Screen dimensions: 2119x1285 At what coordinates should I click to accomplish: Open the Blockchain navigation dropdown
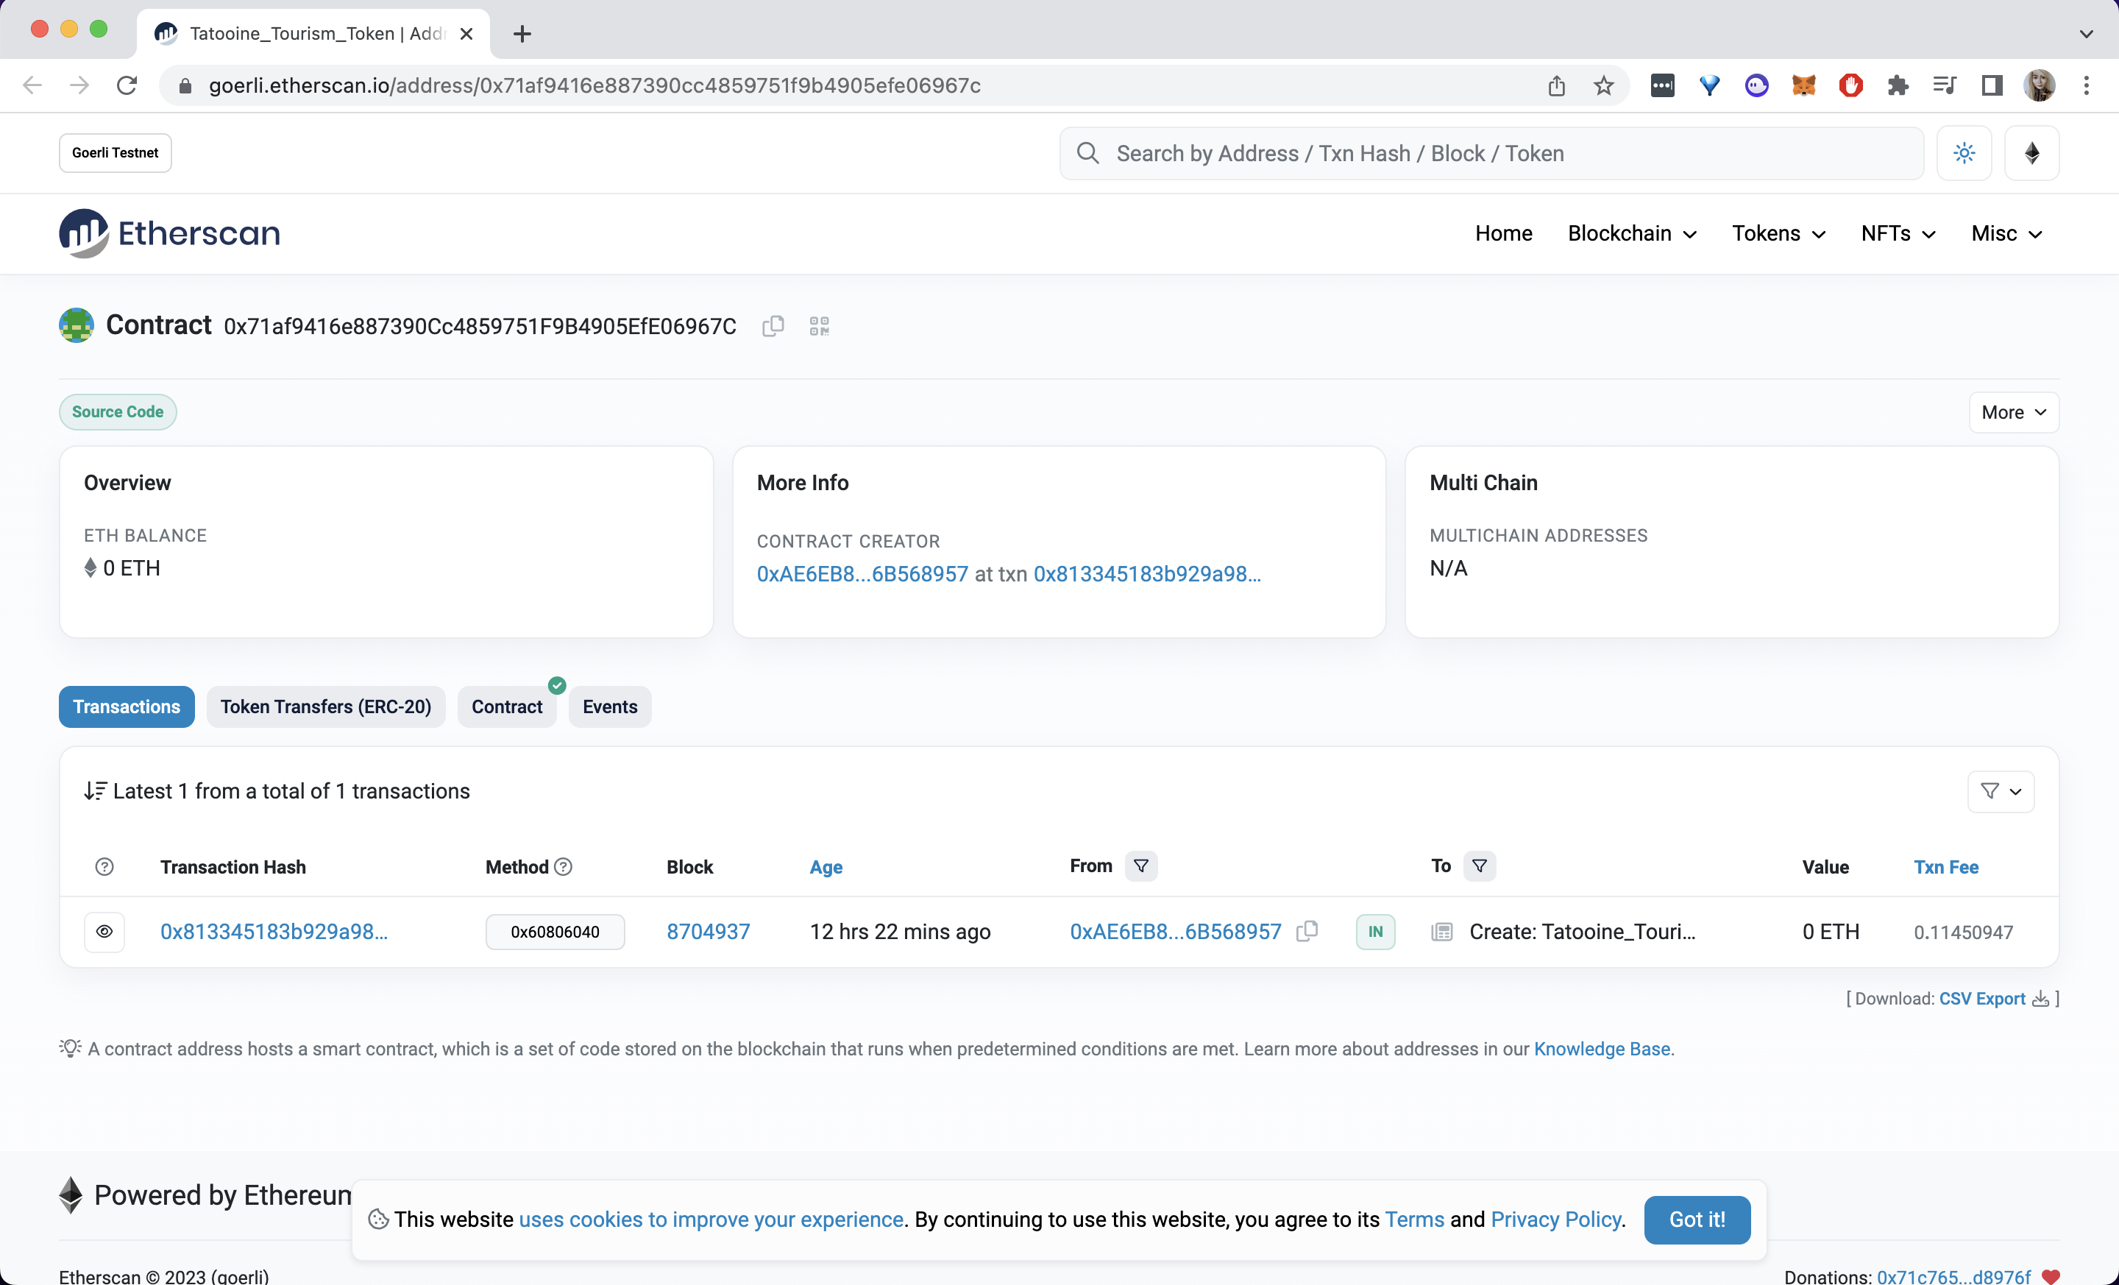pos(1631,233)
